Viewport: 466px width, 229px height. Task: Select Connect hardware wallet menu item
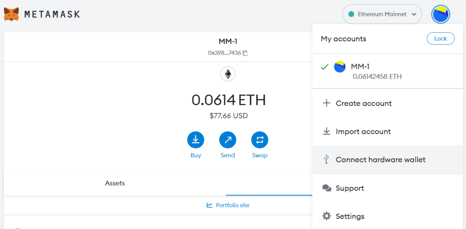(x=389, y=160)
